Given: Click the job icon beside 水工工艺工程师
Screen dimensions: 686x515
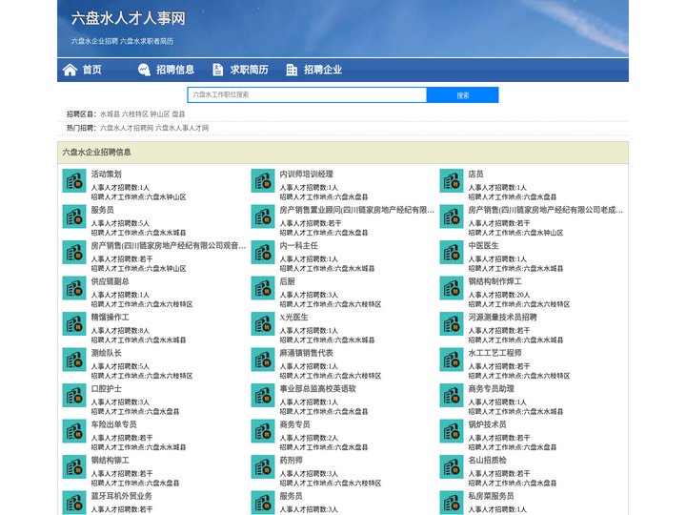Looking at the screenshot, I should 451,360.
